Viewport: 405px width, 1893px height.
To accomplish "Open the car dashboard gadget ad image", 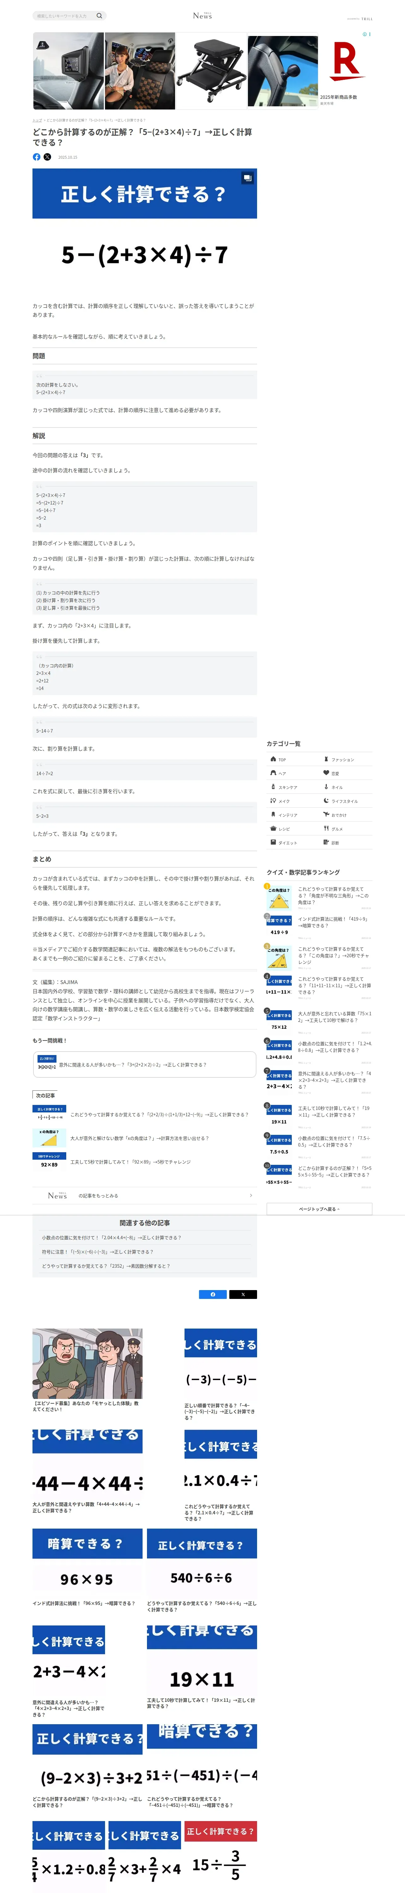I will (68, 71).
